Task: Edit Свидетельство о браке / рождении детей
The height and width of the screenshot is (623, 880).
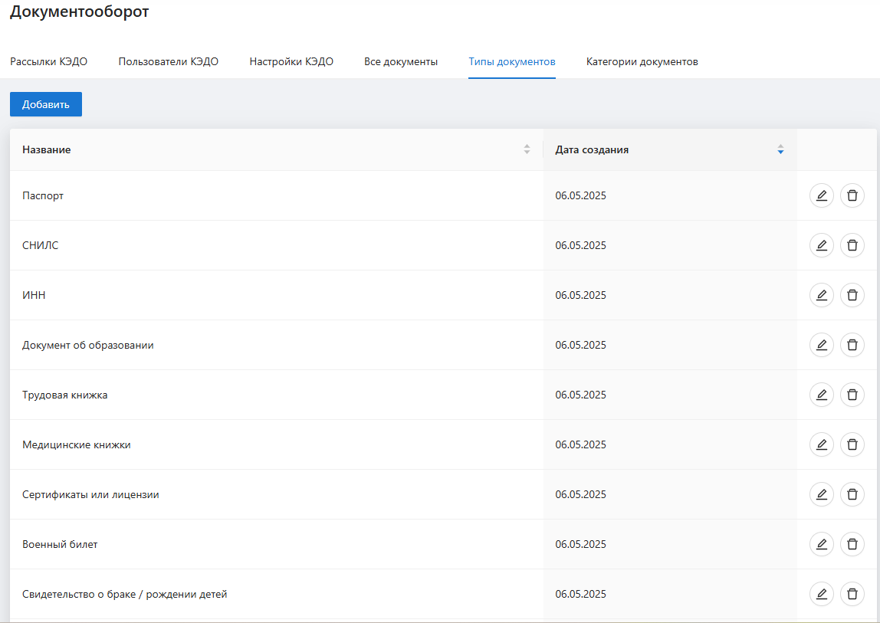Action: (x=821, y=594)
